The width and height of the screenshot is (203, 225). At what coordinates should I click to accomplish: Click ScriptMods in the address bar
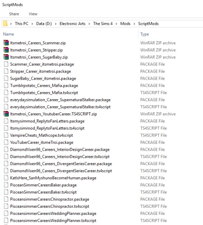pyautogui.click(x=148, y=24)
